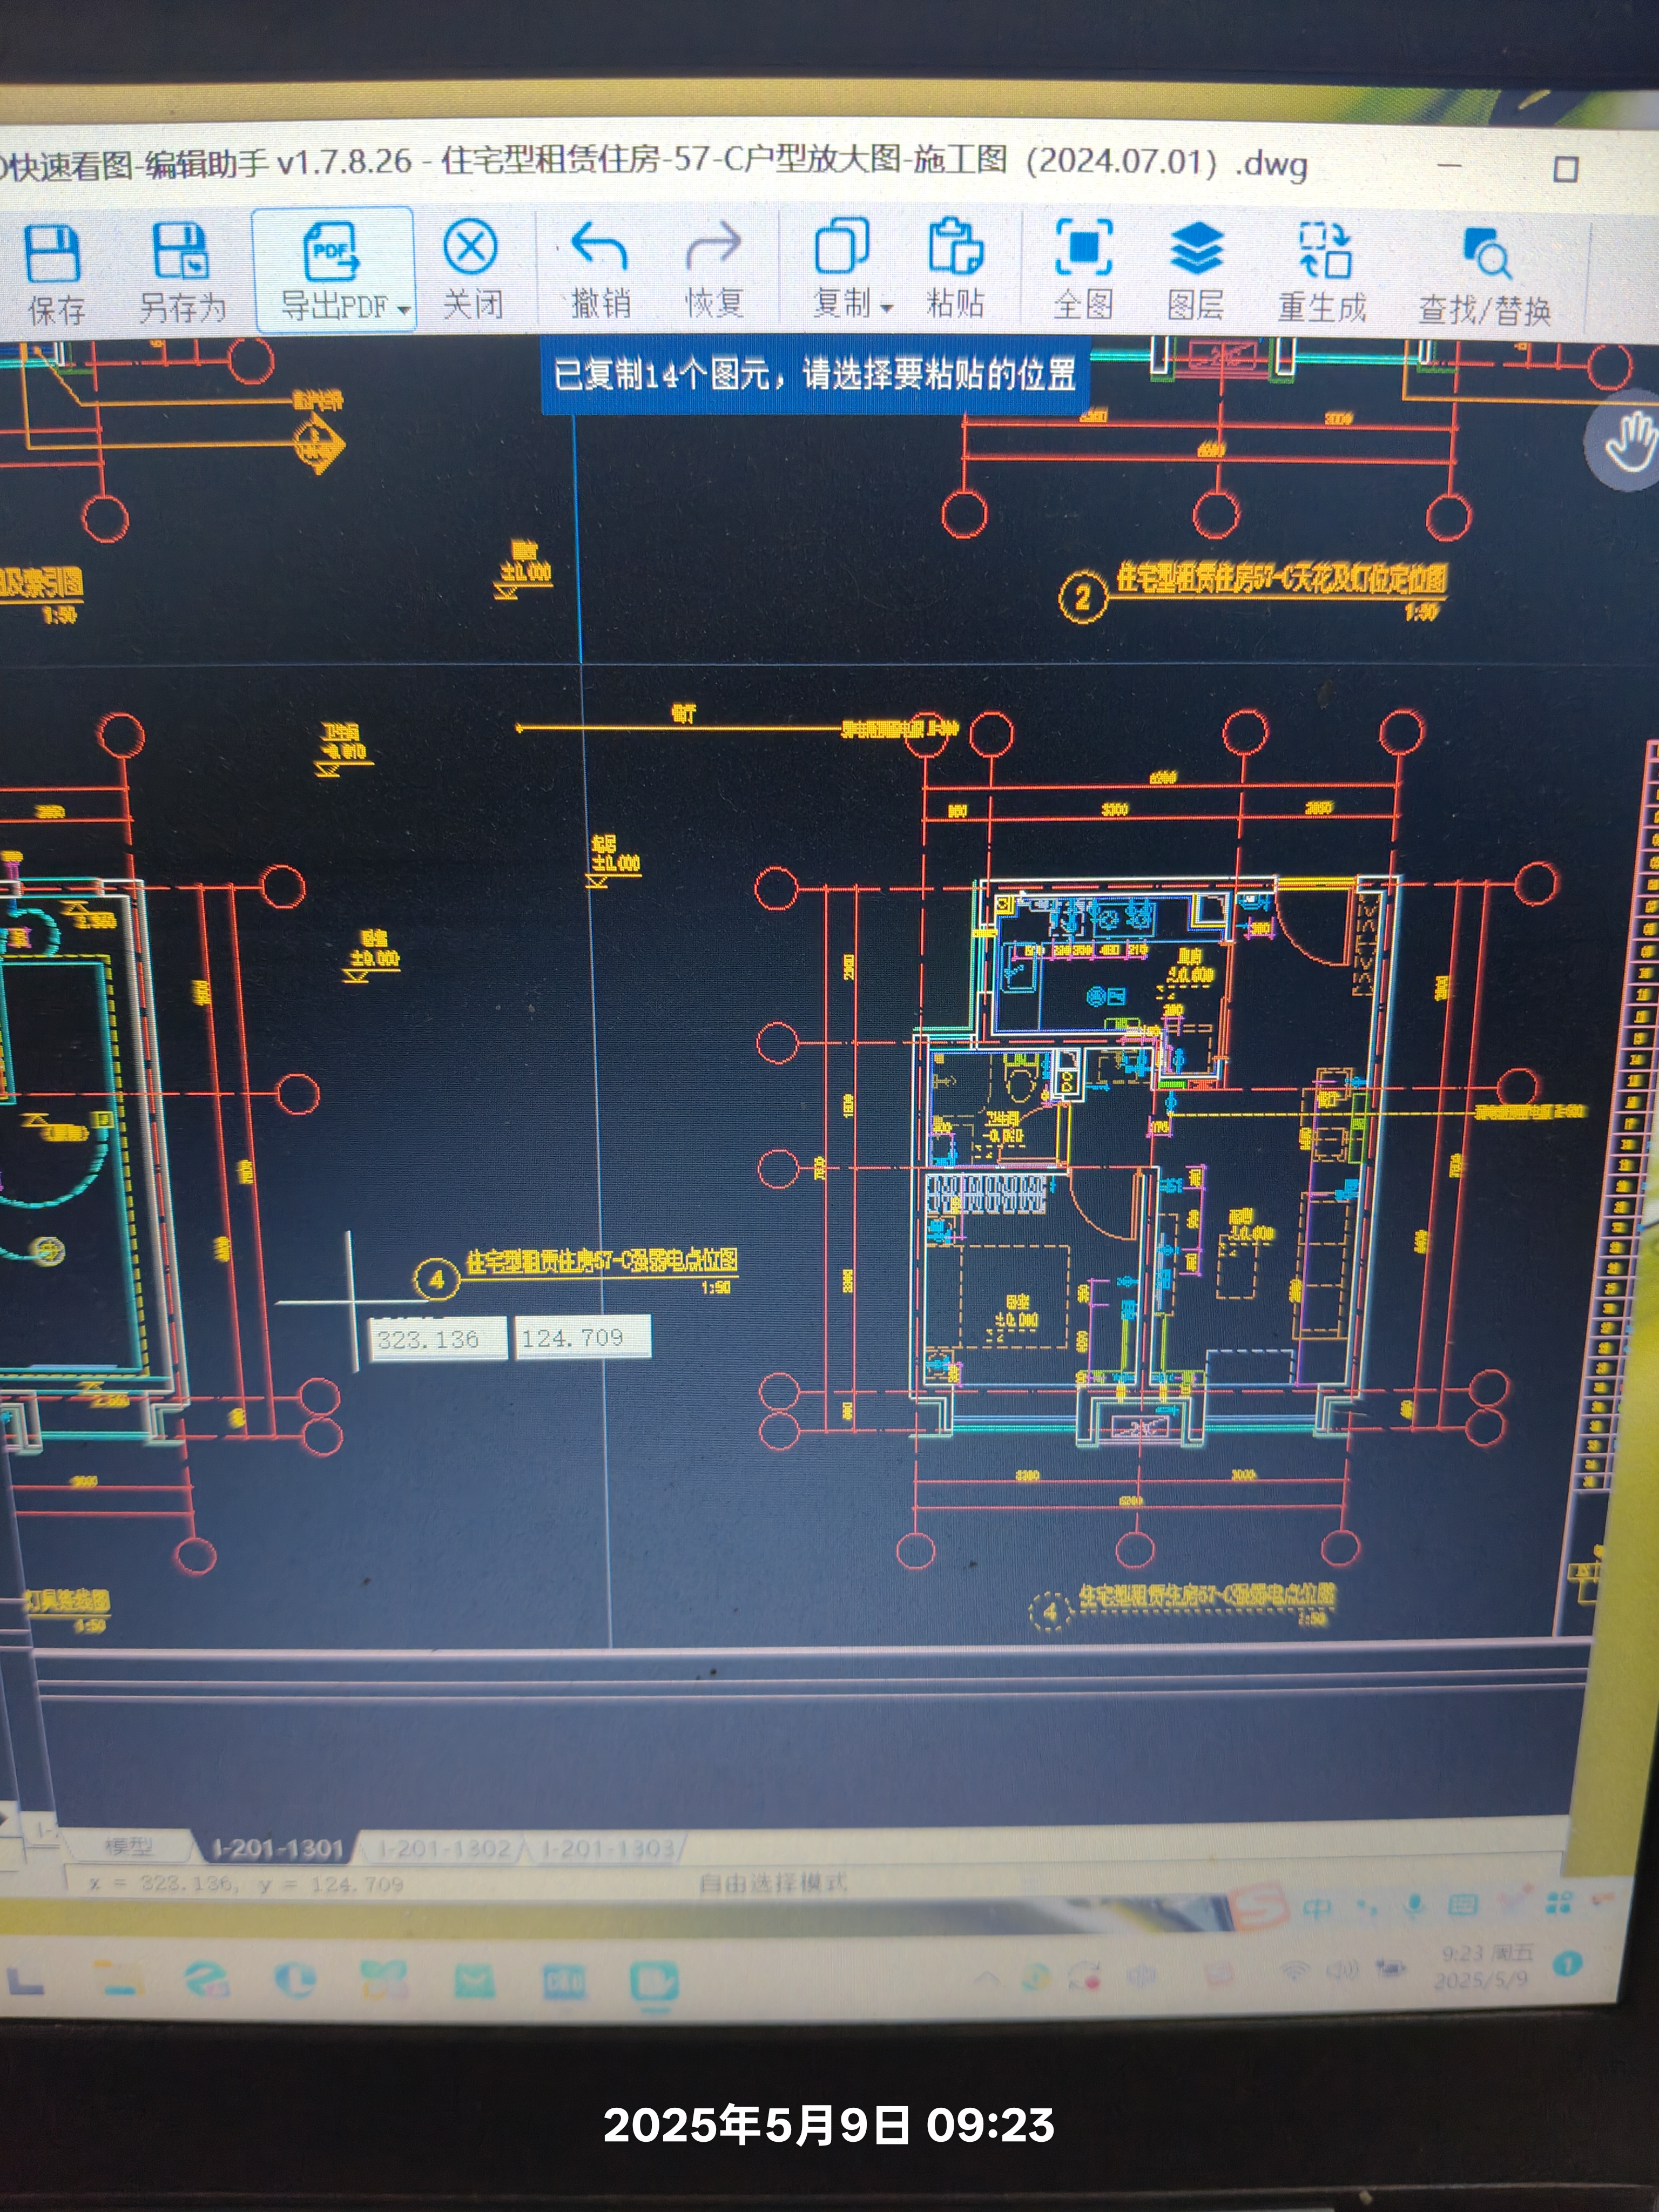Click the 重生成 (Regenerate) icon
Image resolution: width=1659 pixels, height=2212 pixels.
(1325, 250)
